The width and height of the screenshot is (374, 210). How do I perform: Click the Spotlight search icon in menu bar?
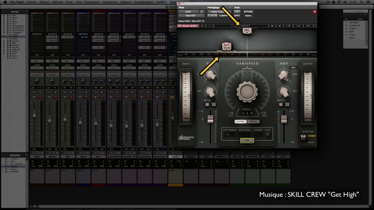[x=361, y=2]
